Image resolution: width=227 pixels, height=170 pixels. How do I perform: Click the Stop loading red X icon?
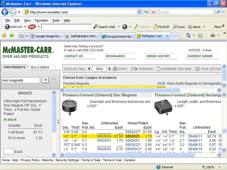(153, 12)
